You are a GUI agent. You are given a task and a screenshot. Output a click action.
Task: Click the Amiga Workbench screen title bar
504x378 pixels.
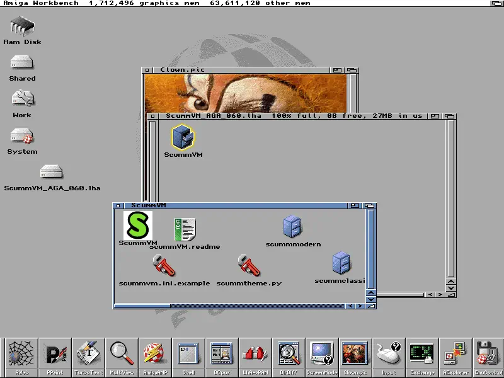(x=244, y=3)
